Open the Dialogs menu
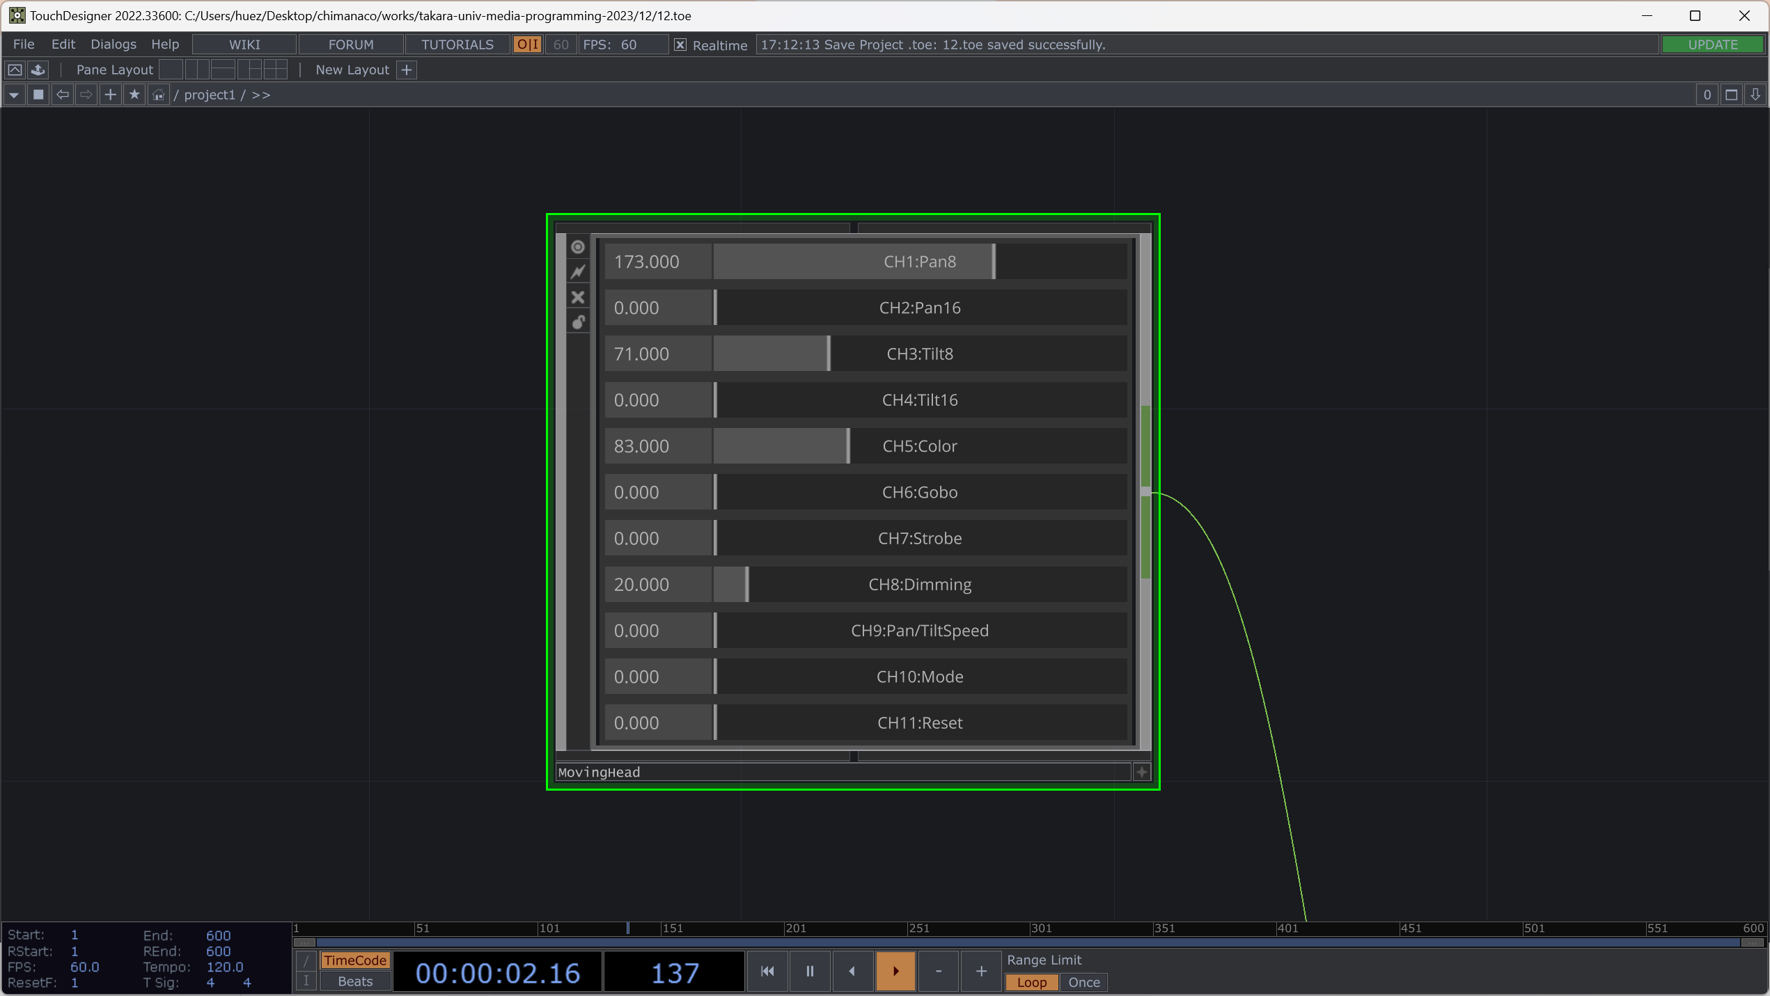Screen dimensions: 1770x996 coord(113,45)
